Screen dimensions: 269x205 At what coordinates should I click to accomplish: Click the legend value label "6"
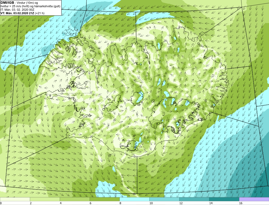[x=90, y=203]
